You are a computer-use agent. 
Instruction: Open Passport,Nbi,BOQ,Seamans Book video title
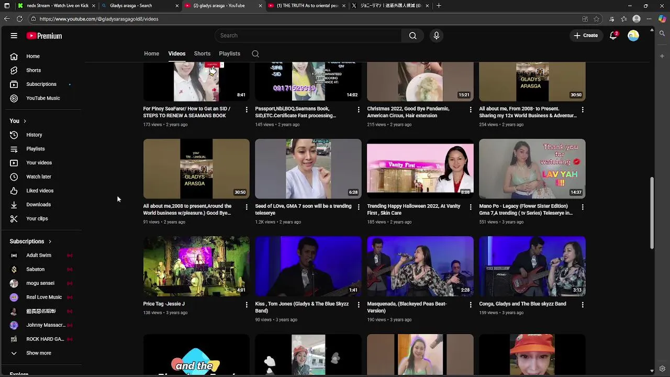tap(296, 112)
